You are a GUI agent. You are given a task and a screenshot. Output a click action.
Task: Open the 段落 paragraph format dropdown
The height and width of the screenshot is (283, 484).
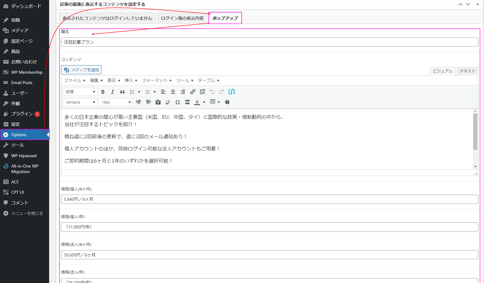(x=80, y=92)
